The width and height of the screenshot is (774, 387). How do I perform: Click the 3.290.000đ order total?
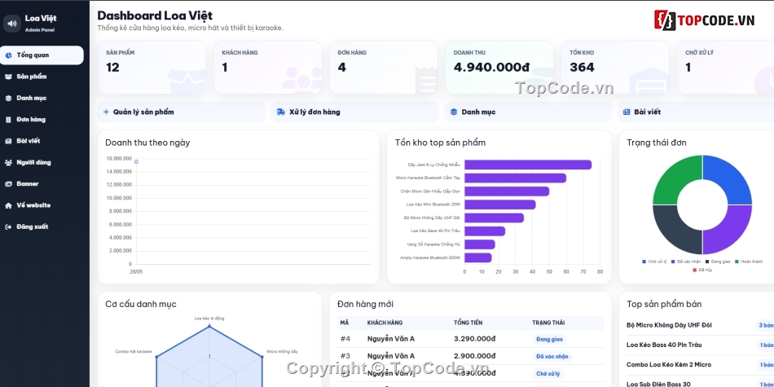(474, 339)
